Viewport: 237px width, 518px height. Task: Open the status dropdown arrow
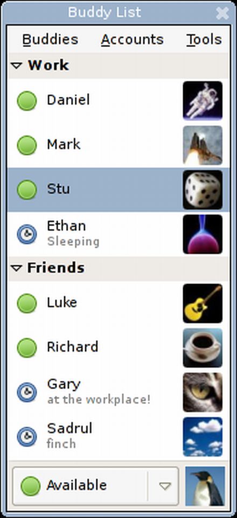click(164, 486)
